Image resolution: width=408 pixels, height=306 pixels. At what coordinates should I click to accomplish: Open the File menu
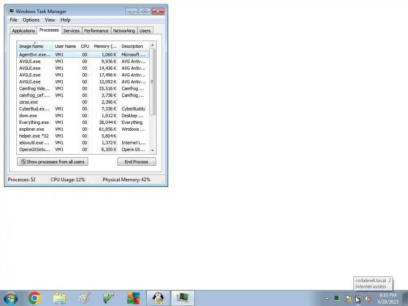point(14,20)
